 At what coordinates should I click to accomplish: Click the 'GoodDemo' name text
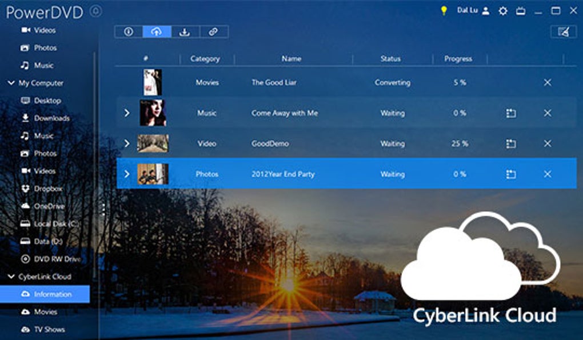[x=270, y=143]
